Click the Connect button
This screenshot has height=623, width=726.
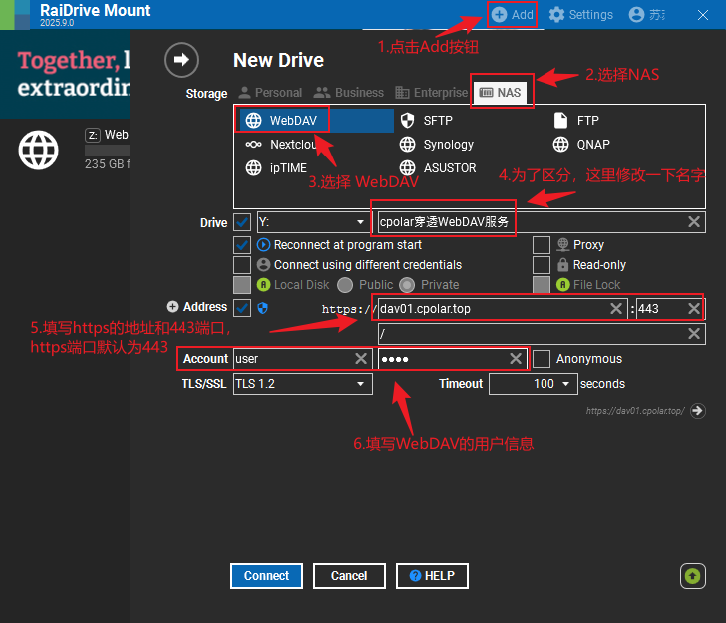click(x=266, y=576)
